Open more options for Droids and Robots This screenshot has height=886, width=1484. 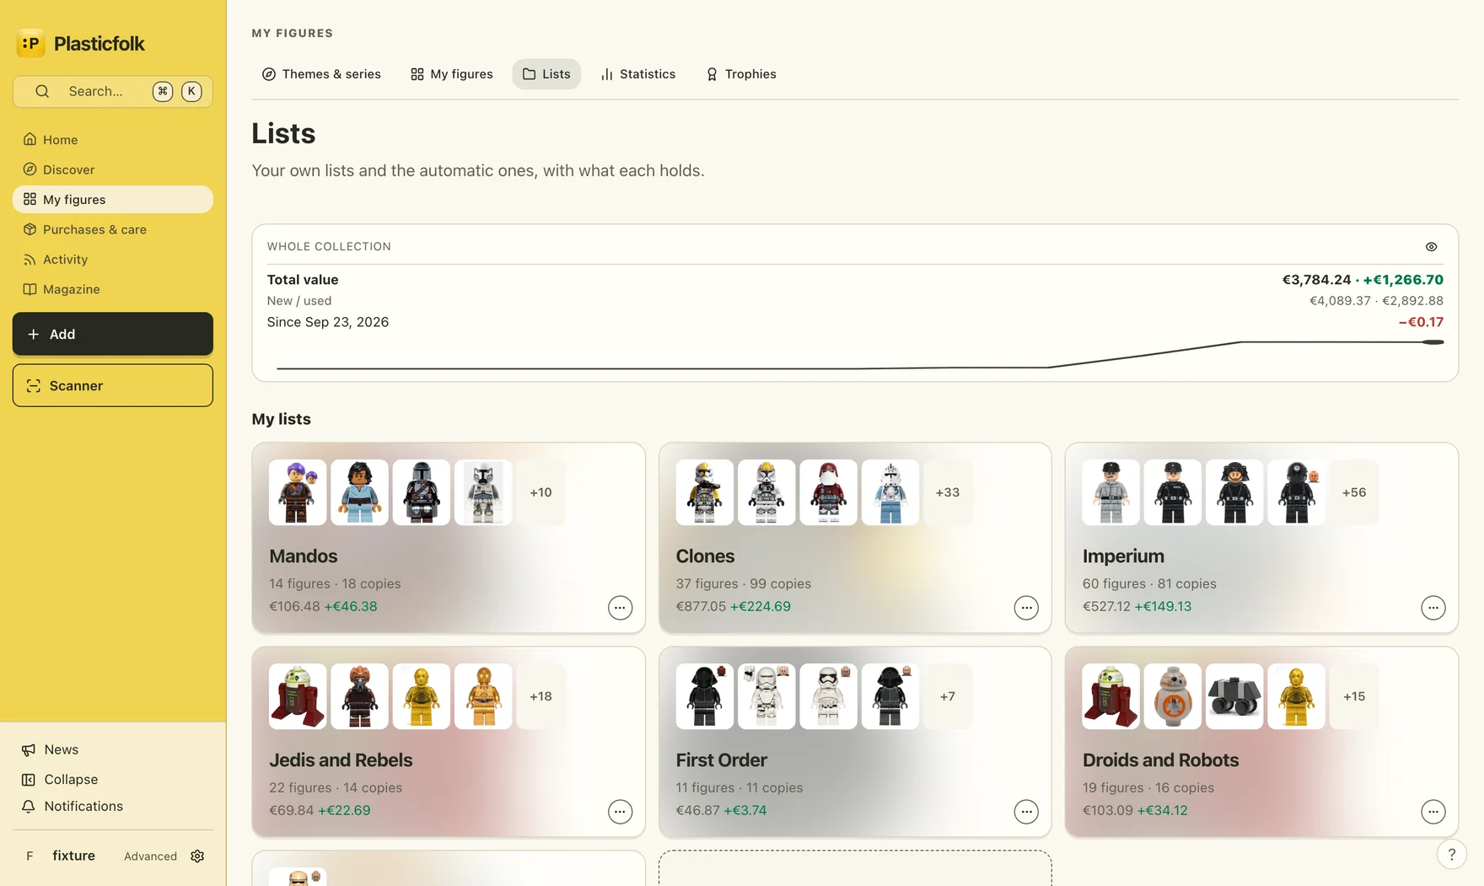click(x=1433, y=812)
